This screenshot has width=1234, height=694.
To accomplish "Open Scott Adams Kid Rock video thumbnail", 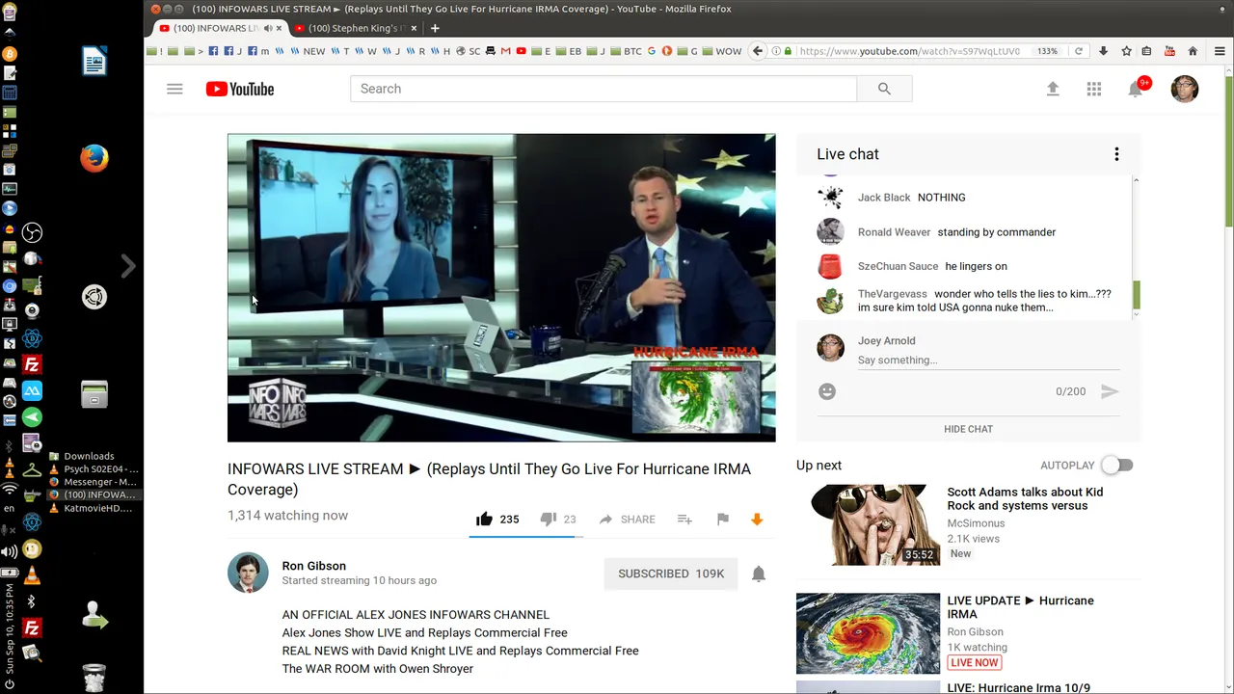I will coord(868,524).
